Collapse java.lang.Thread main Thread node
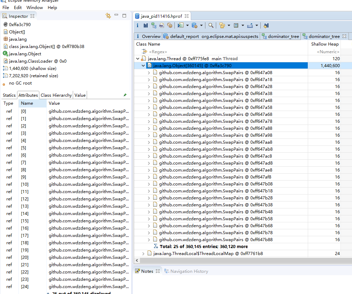 point(138,59)
